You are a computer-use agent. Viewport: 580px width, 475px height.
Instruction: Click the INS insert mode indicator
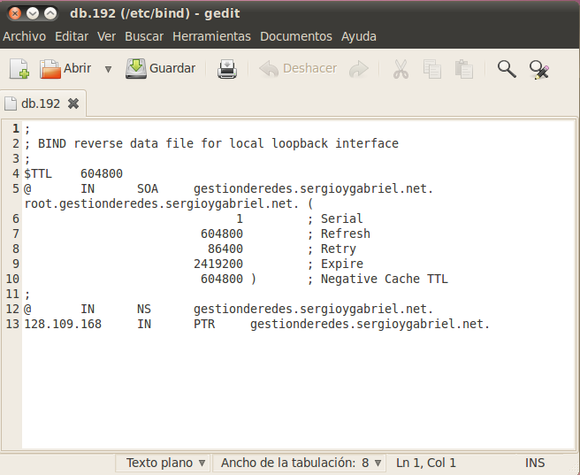(x=535, y=463)
